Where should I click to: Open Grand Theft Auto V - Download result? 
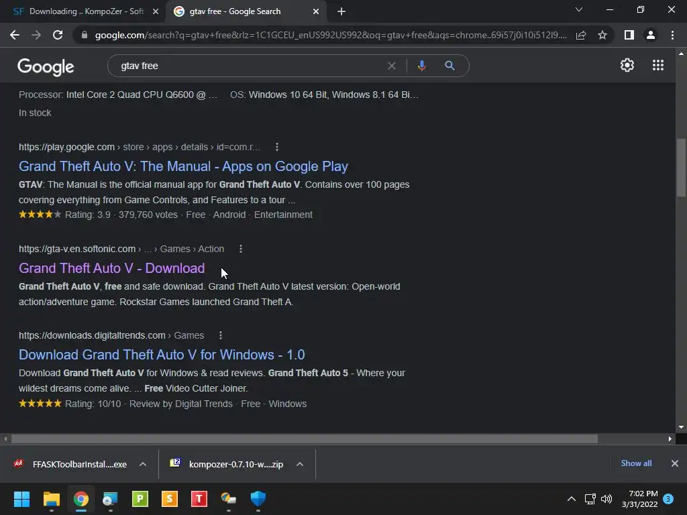point(112,268)
